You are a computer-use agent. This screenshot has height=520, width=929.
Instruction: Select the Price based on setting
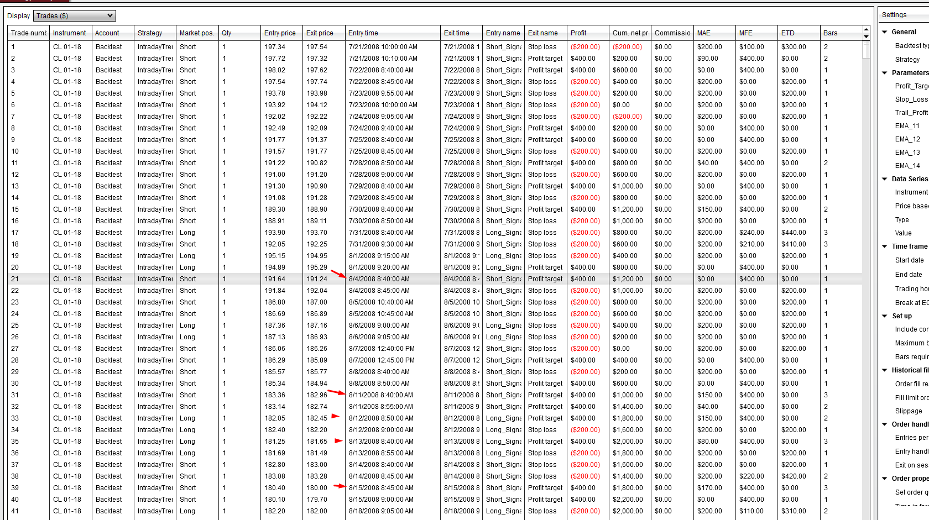(912, 206)
